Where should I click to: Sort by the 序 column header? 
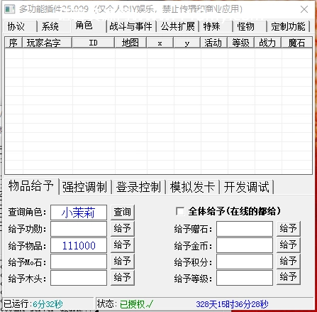click(x=13, y=43)
